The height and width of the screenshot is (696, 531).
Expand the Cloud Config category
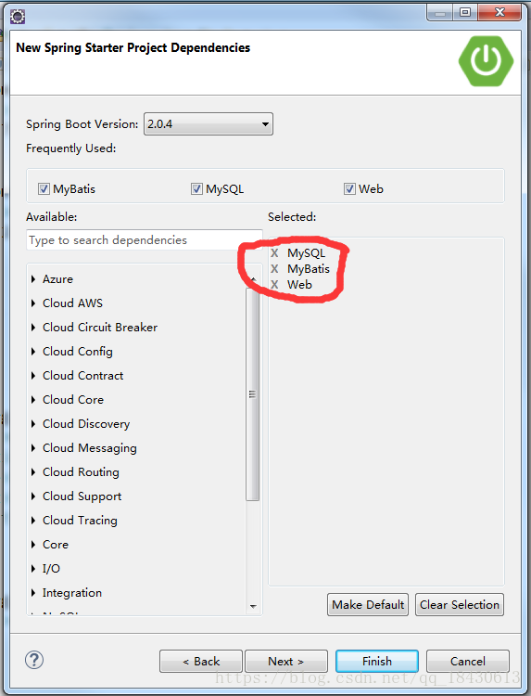[33, 352]
